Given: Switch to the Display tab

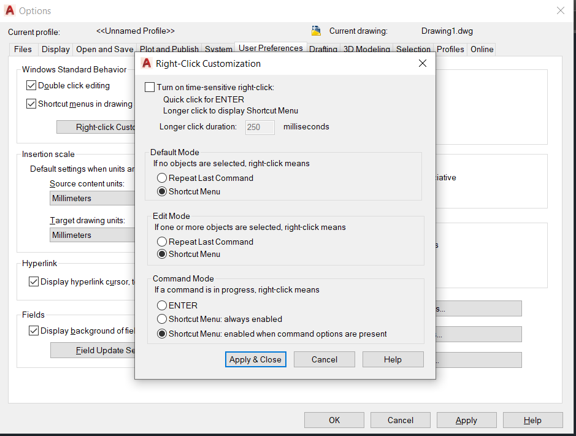Looking at the screenshot, I should pos(55,49).
